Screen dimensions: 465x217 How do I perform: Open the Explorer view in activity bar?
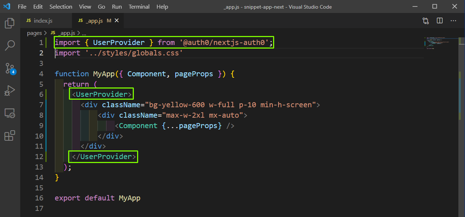coord(10,23)
